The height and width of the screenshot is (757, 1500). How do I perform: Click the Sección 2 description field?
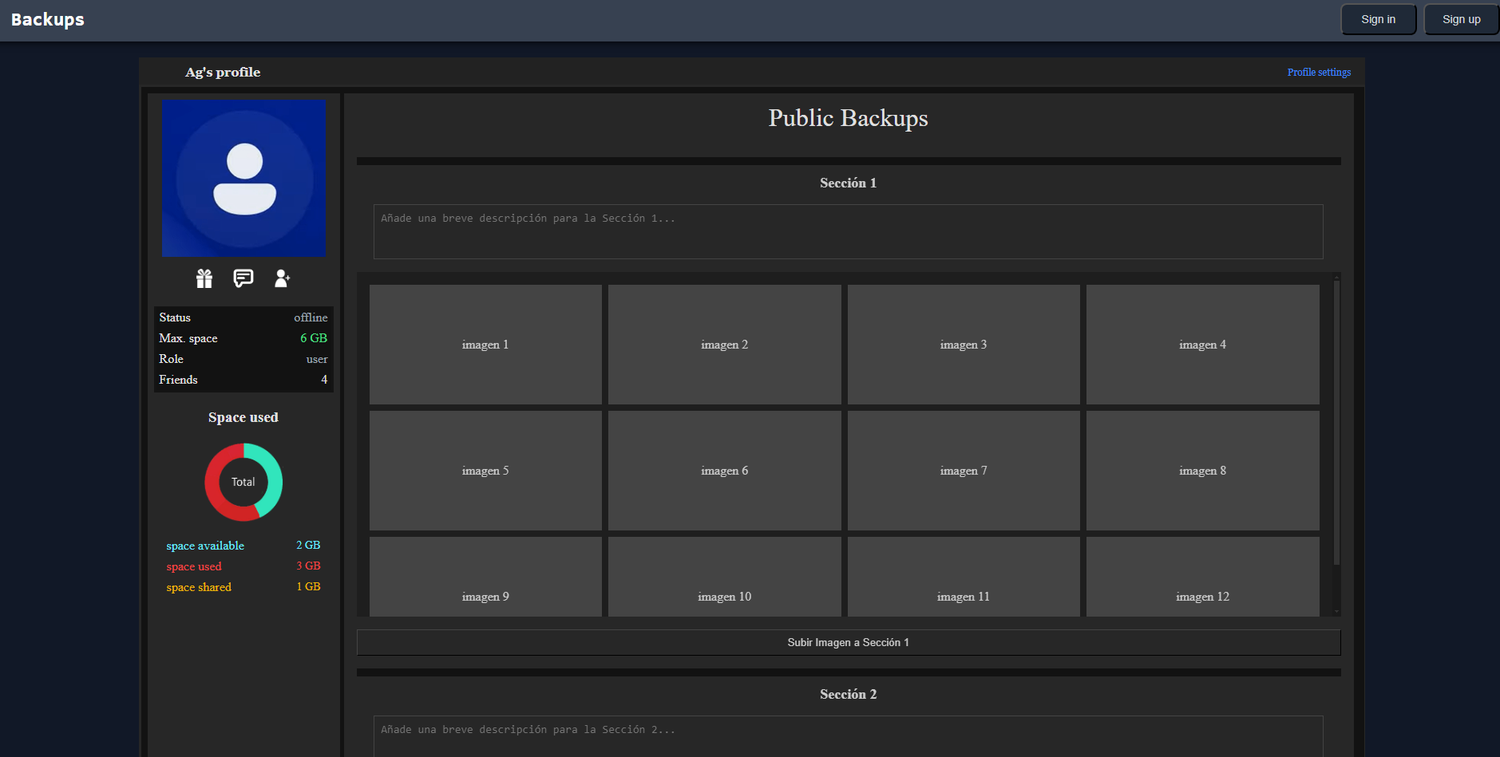click(848, 734)
